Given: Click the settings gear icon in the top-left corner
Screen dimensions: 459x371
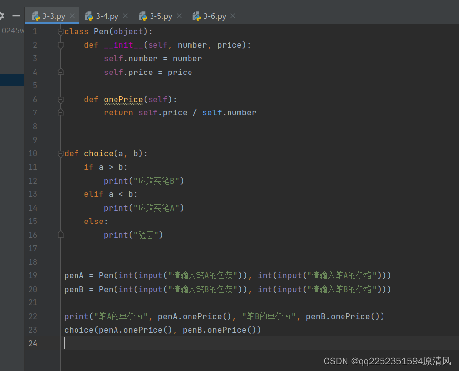Looking at the screenshot, I should pos(2,15).
